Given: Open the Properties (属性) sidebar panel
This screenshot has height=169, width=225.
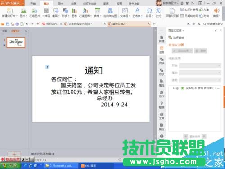Looking at the screenshot, I should tap(162, 83).
